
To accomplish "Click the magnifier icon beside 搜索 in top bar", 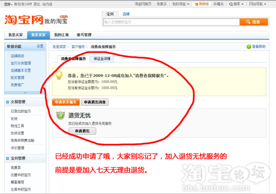I will tap(231, 4).
